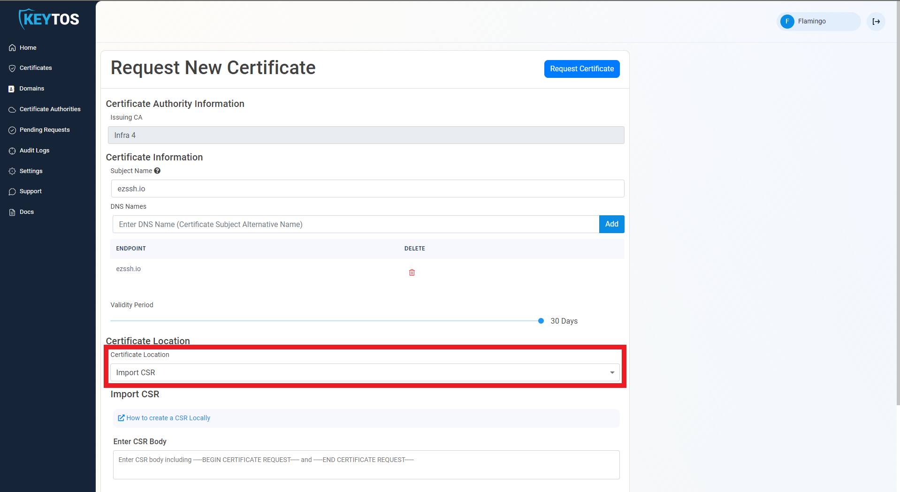Open How to create a CSR Locally link

[x=168, y=418]
